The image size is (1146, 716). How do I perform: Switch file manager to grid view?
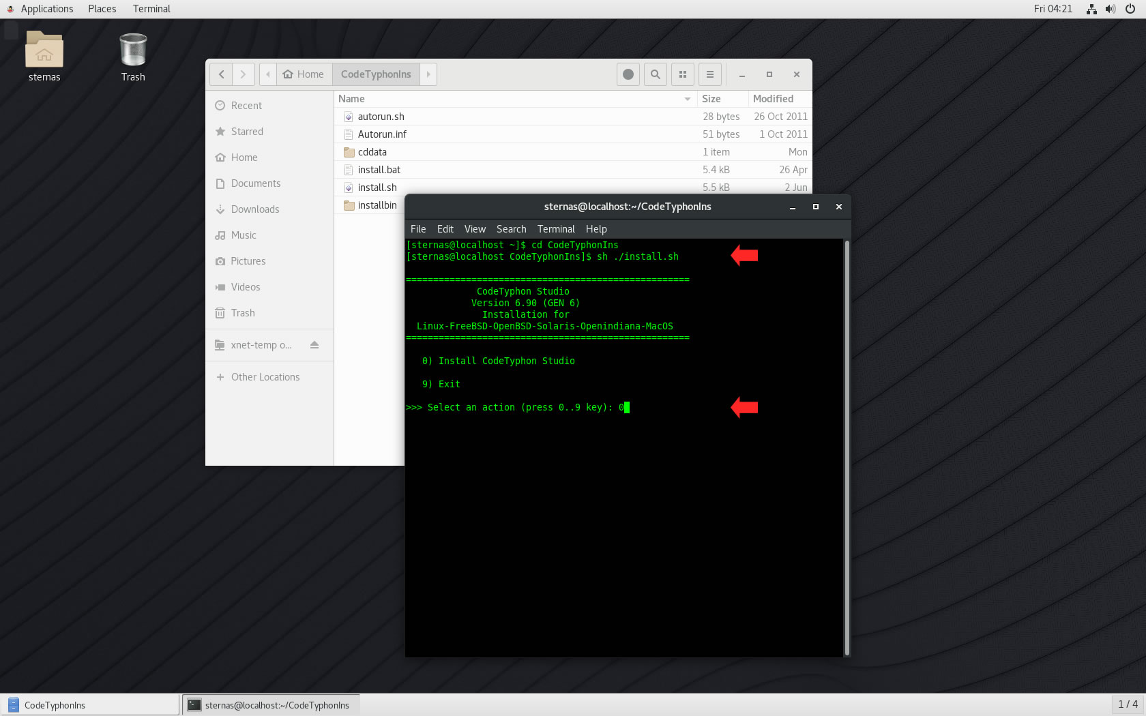(683, 74)
